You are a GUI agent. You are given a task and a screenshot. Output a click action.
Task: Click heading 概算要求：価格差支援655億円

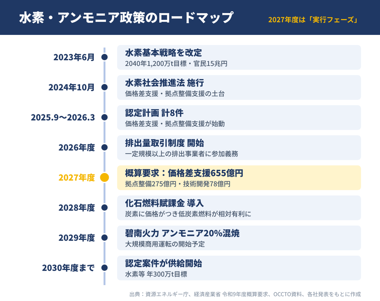pos(184,173)
